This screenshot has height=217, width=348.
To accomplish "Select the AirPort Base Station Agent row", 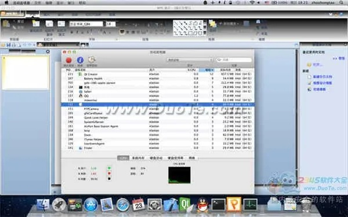I will tap(158, 126).
